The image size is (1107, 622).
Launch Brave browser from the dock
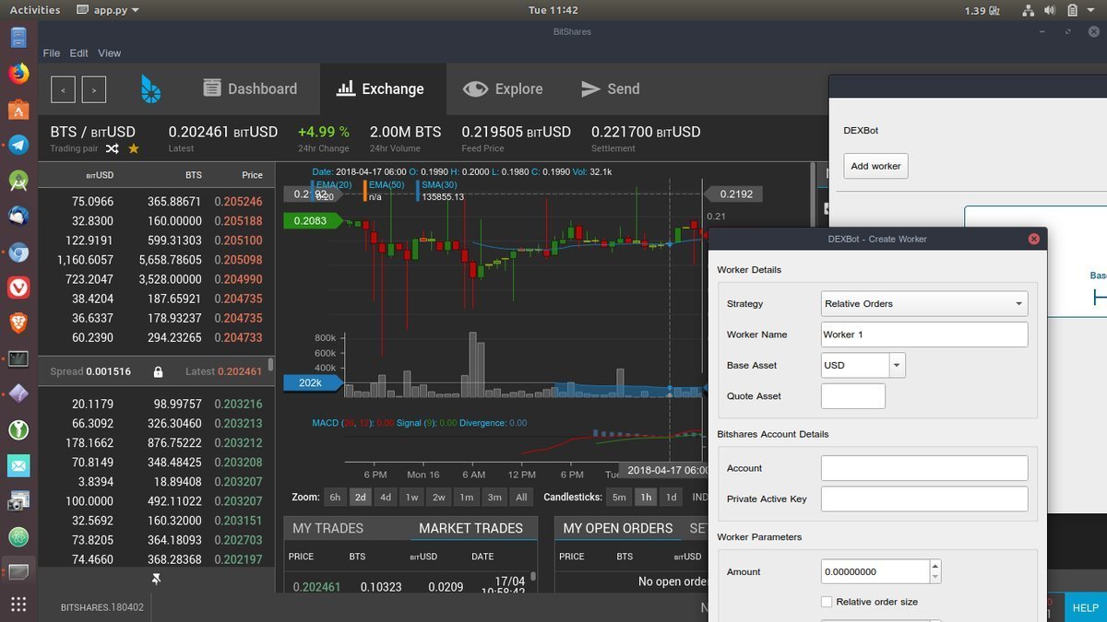(18, 323)
